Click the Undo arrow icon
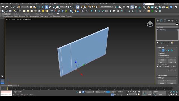The height and width of the screenshot is (101, 179). click(x=3, y=7)
